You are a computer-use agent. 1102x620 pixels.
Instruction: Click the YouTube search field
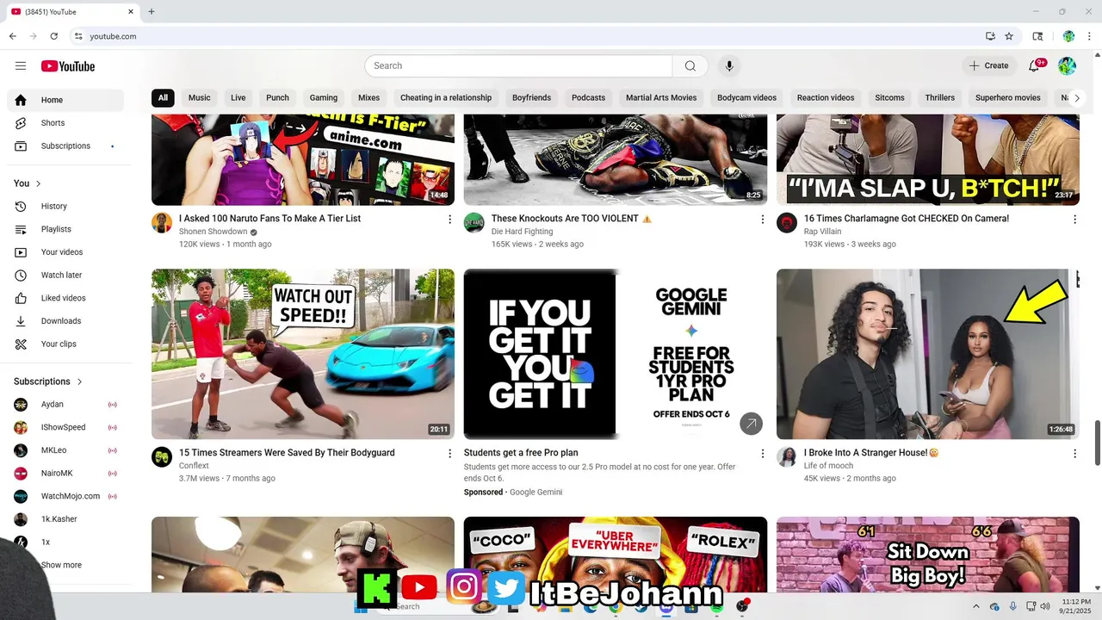point(518,66)
